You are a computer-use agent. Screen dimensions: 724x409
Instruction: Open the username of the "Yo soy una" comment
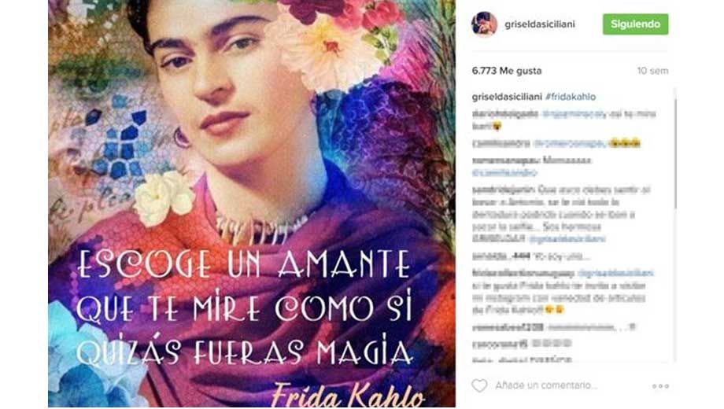(x=501, y=256)
